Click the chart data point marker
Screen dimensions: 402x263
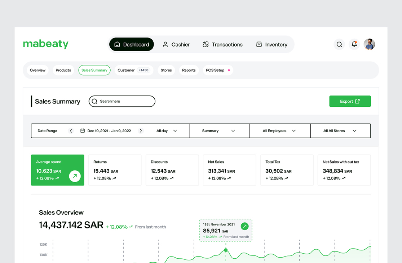pyautogui.click(x=226, y=250)
